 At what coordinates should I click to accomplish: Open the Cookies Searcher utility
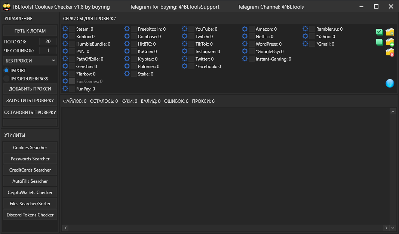(30, 148)
